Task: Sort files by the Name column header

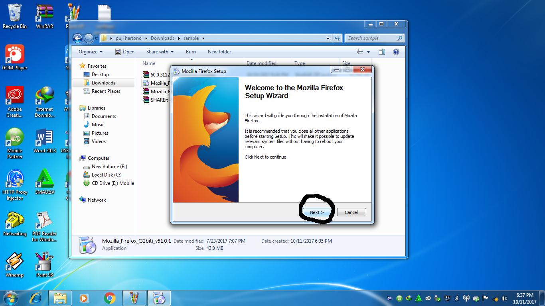Action: click(149, 63)
